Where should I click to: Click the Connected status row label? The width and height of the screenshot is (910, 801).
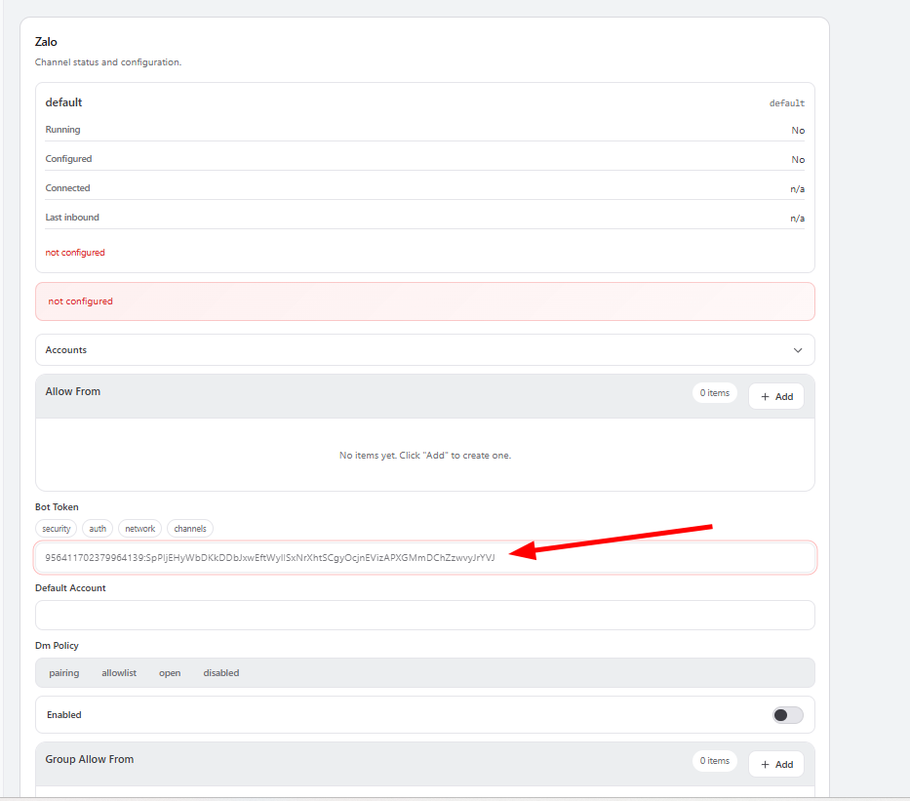pos(67,188)
